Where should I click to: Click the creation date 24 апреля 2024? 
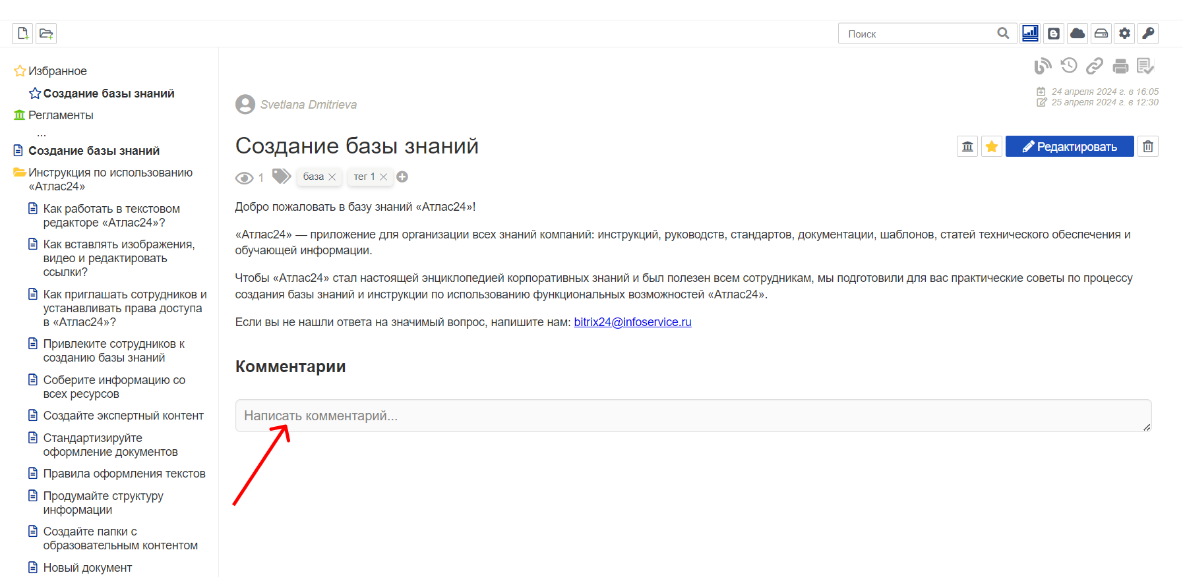1105,92
